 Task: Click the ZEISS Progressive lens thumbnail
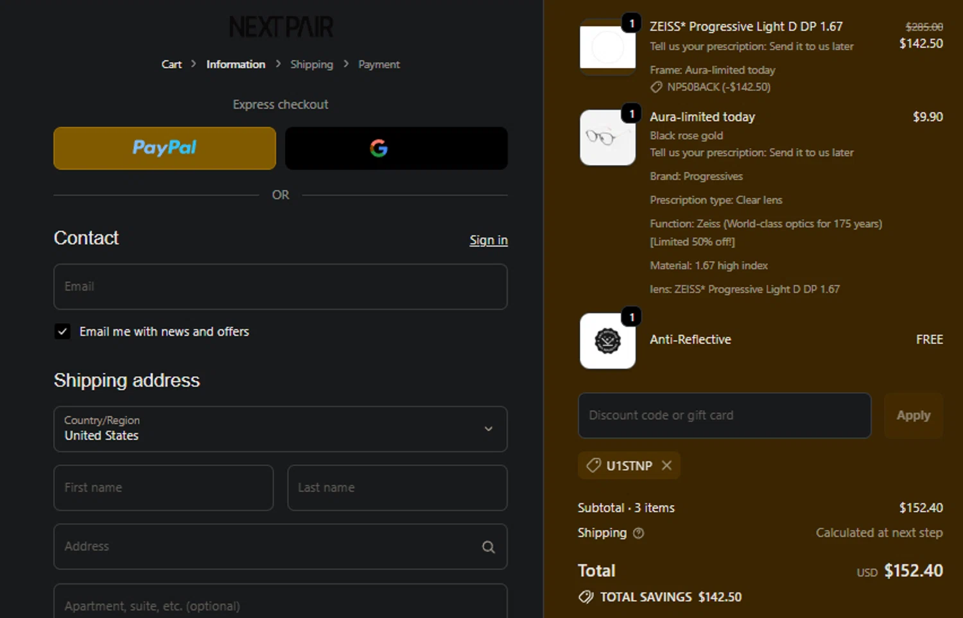(607, 47)
